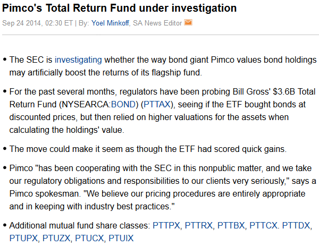Open the PTTBX fund link
The height and width of the screenshot is (246, 319).
(231, 225)
